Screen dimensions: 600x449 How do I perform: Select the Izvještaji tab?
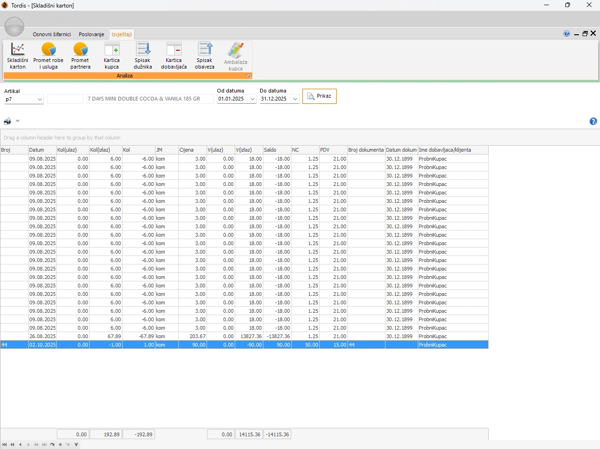122,34
